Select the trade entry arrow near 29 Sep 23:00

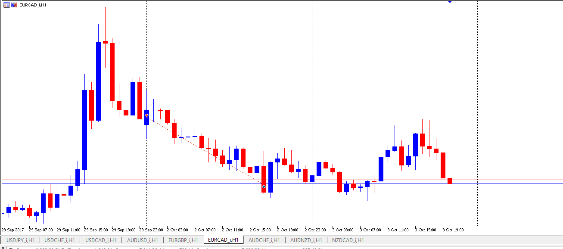(146, 115)
